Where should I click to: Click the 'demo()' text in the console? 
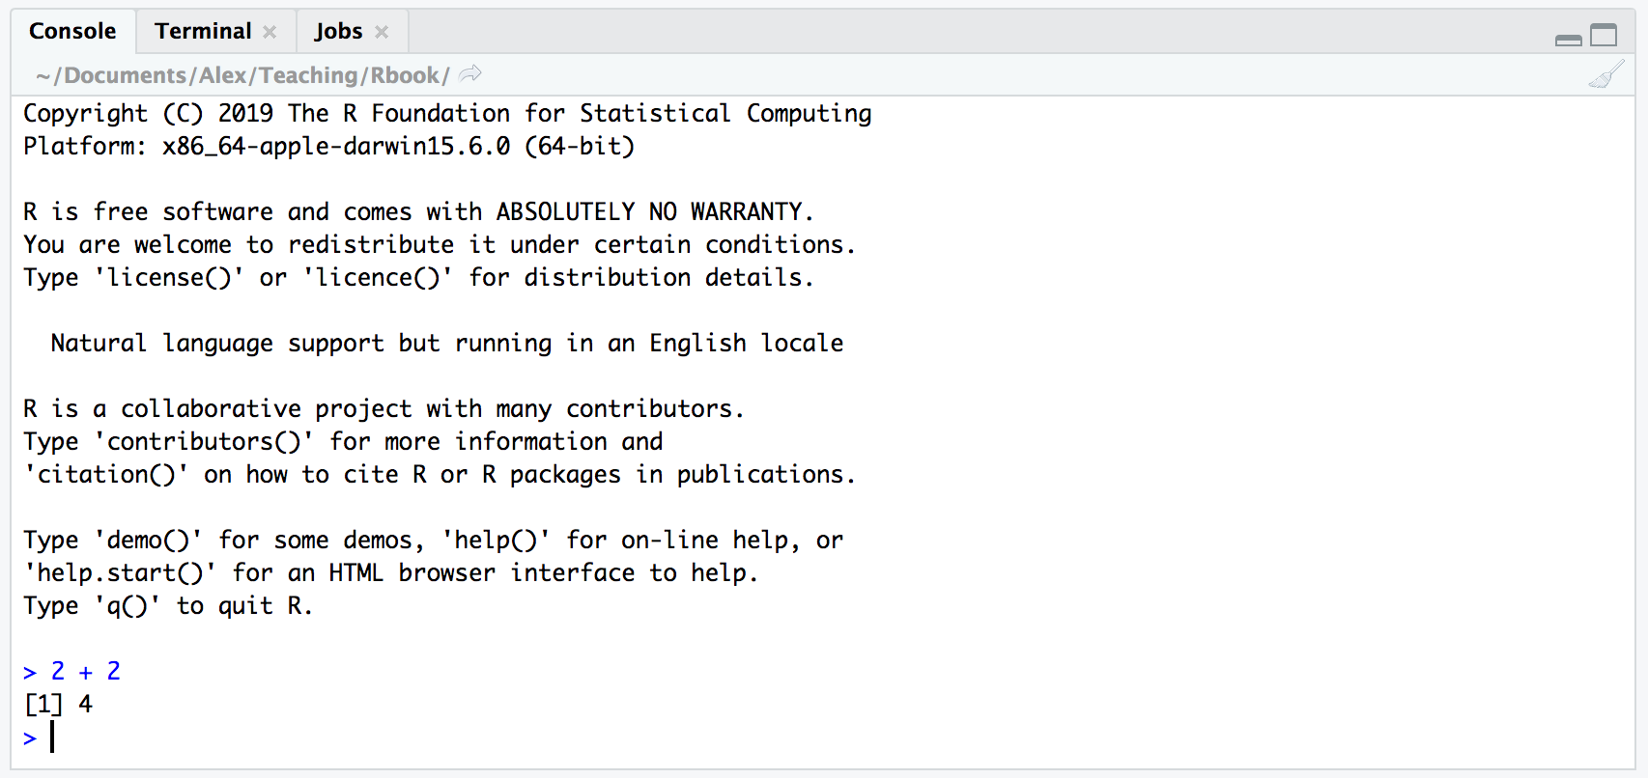point(148,540)
